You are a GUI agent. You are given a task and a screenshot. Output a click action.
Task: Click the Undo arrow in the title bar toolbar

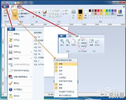coord(10,3)
